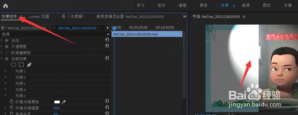Switch to the 音频 workspace
This screenshot has height=115, width=298.
point(246,5)
